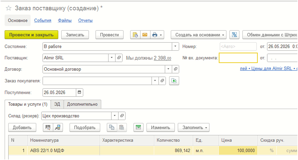Click Обмен данными с Штрих button

click(x=270, y=35)
